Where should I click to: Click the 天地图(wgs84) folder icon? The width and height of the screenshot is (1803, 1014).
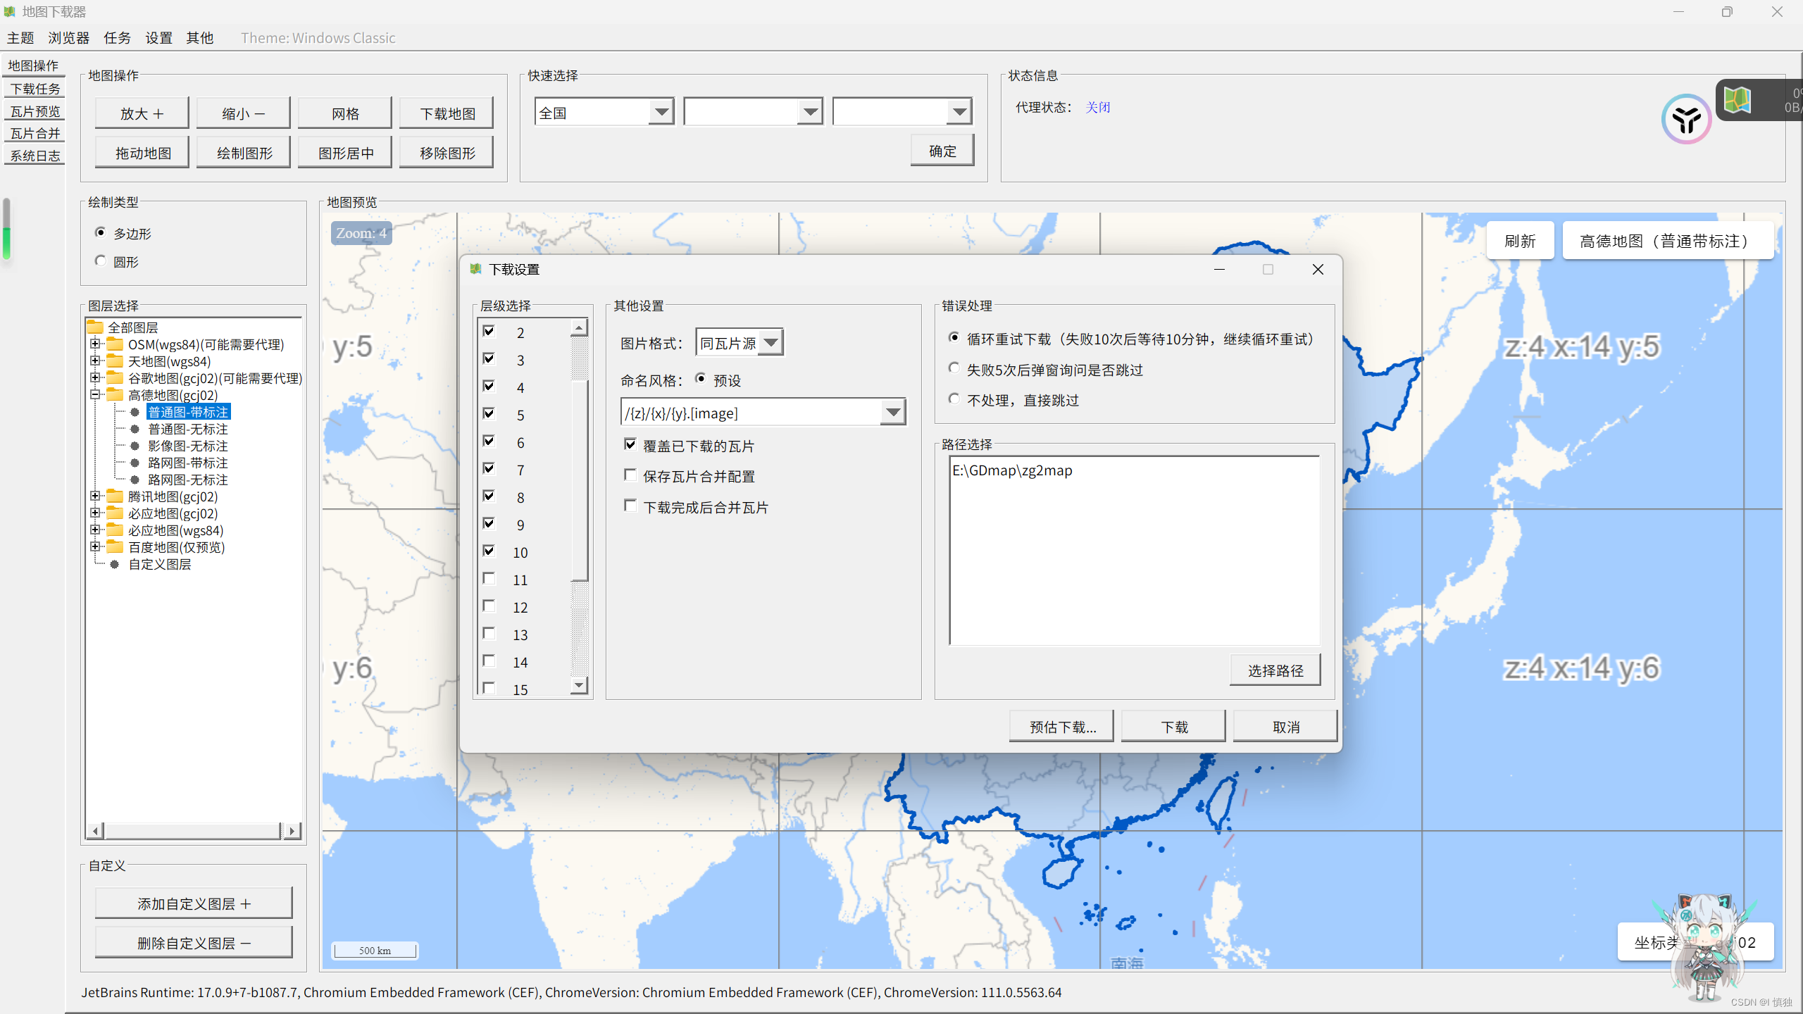(x=115, y=361)
